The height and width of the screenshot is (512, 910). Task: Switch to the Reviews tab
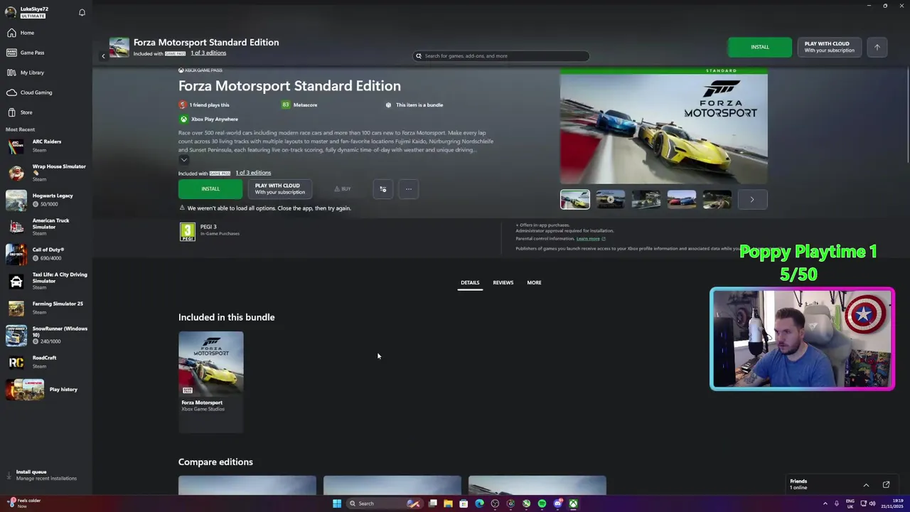tap(503, 283)
